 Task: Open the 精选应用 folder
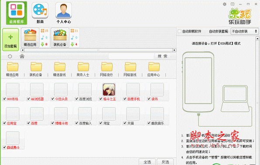(13, 69)
